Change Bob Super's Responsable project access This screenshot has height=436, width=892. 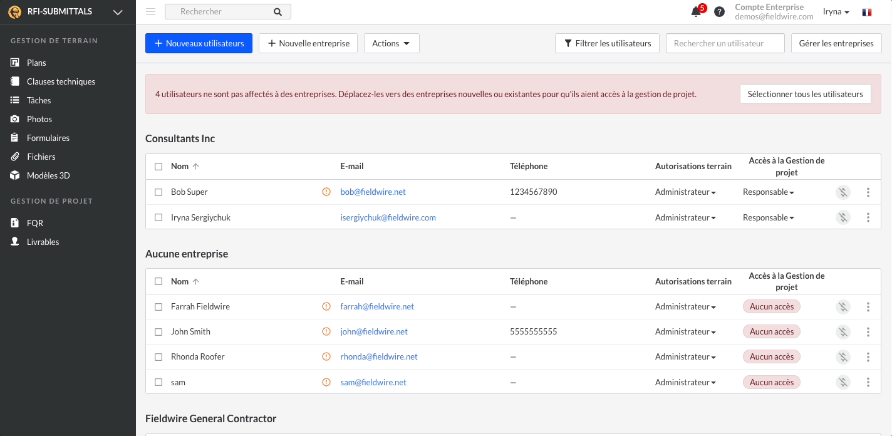[x=769, y=192]
